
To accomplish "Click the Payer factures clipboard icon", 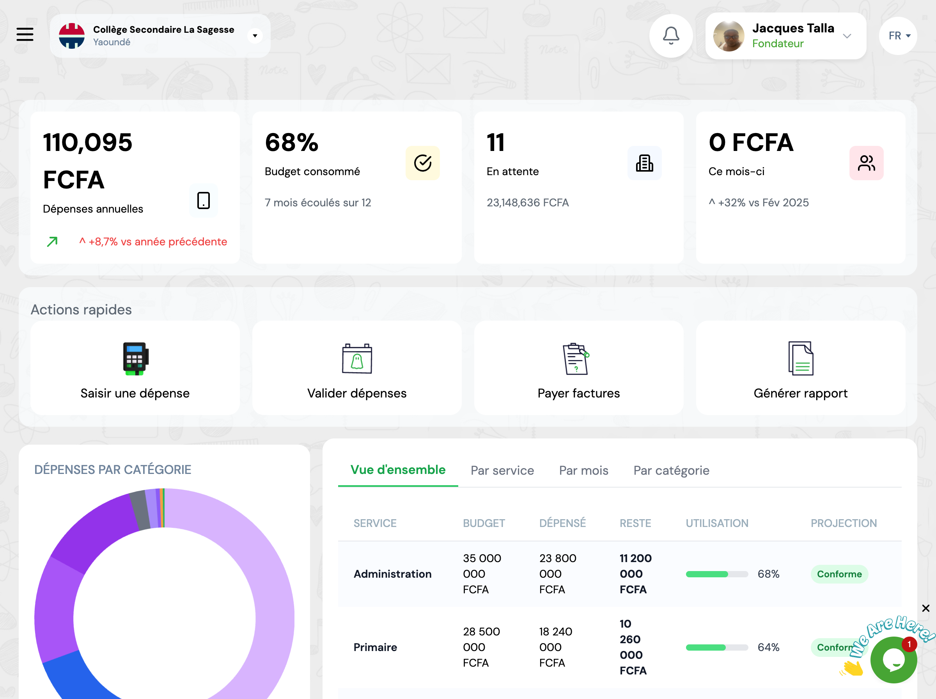I will click(x=576, y=358).
